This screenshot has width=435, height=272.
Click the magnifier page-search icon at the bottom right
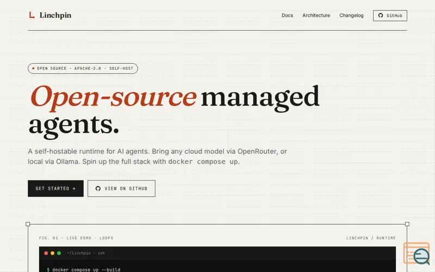coord(417,254)
